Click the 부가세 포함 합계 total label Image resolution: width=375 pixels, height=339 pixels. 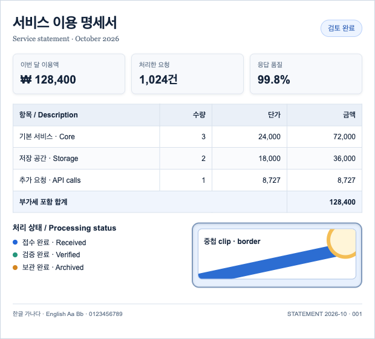(x=44, y=202)
